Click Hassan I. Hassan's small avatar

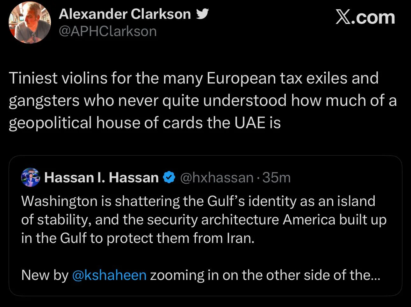click(31, 177)
